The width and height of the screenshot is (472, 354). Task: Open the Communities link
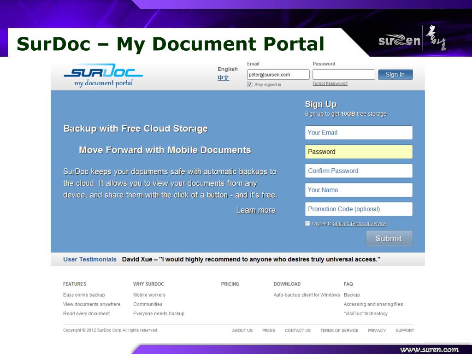[x=148, y=304]
